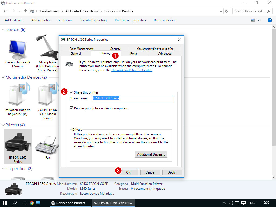Uncheck the Share this printer checkbox
This screenshot has width=276, height=207.
[72, 92]
